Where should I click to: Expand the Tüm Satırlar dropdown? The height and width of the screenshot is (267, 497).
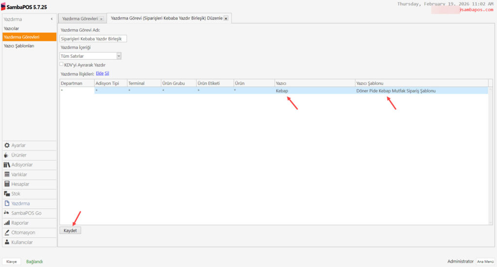pyautogui.click(x=119, y=56)
